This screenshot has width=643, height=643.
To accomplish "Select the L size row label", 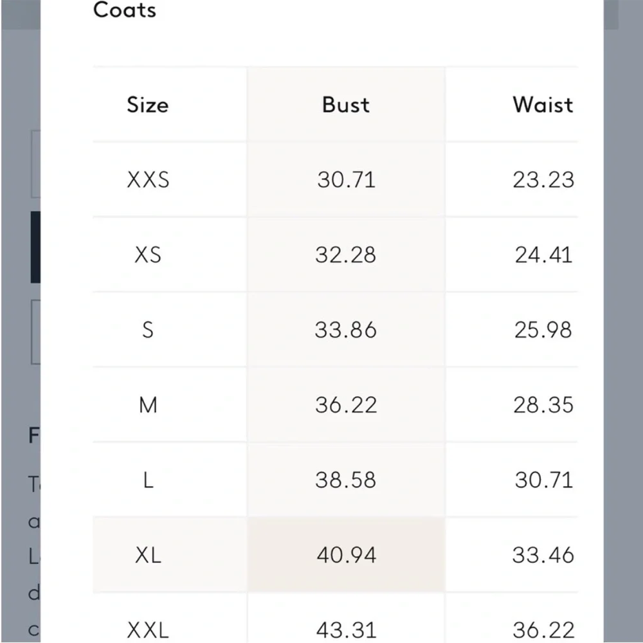I will tap(148, 480).
